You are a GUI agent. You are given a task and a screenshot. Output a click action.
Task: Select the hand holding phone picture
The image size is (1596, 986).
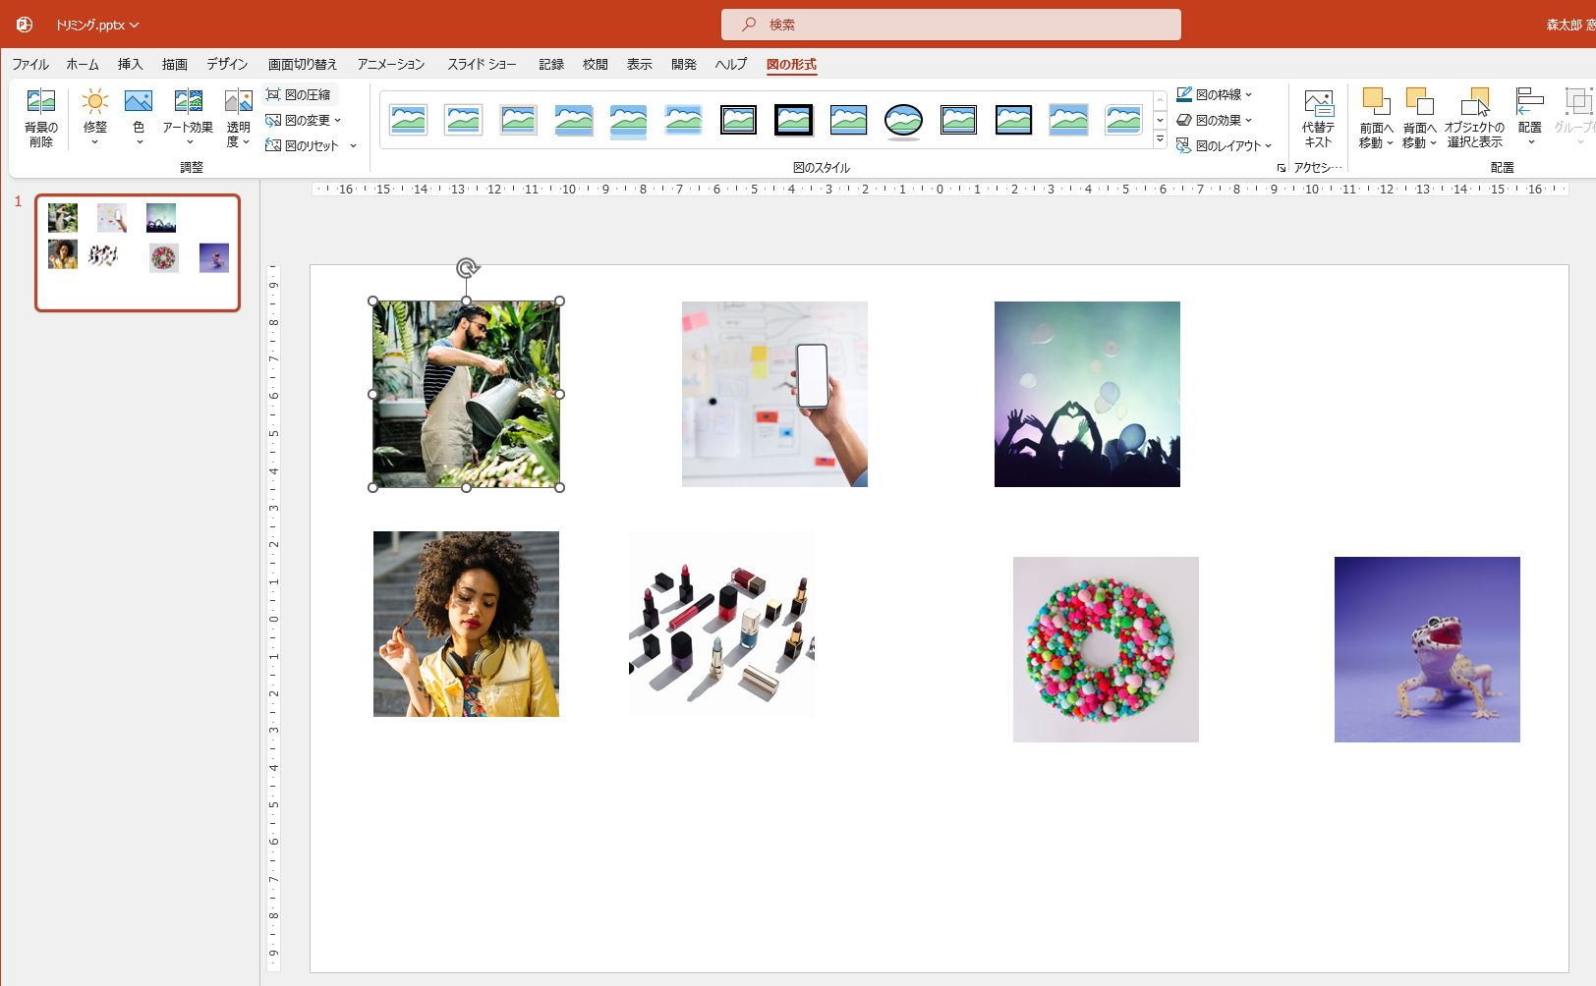click(x=774, y=394)
